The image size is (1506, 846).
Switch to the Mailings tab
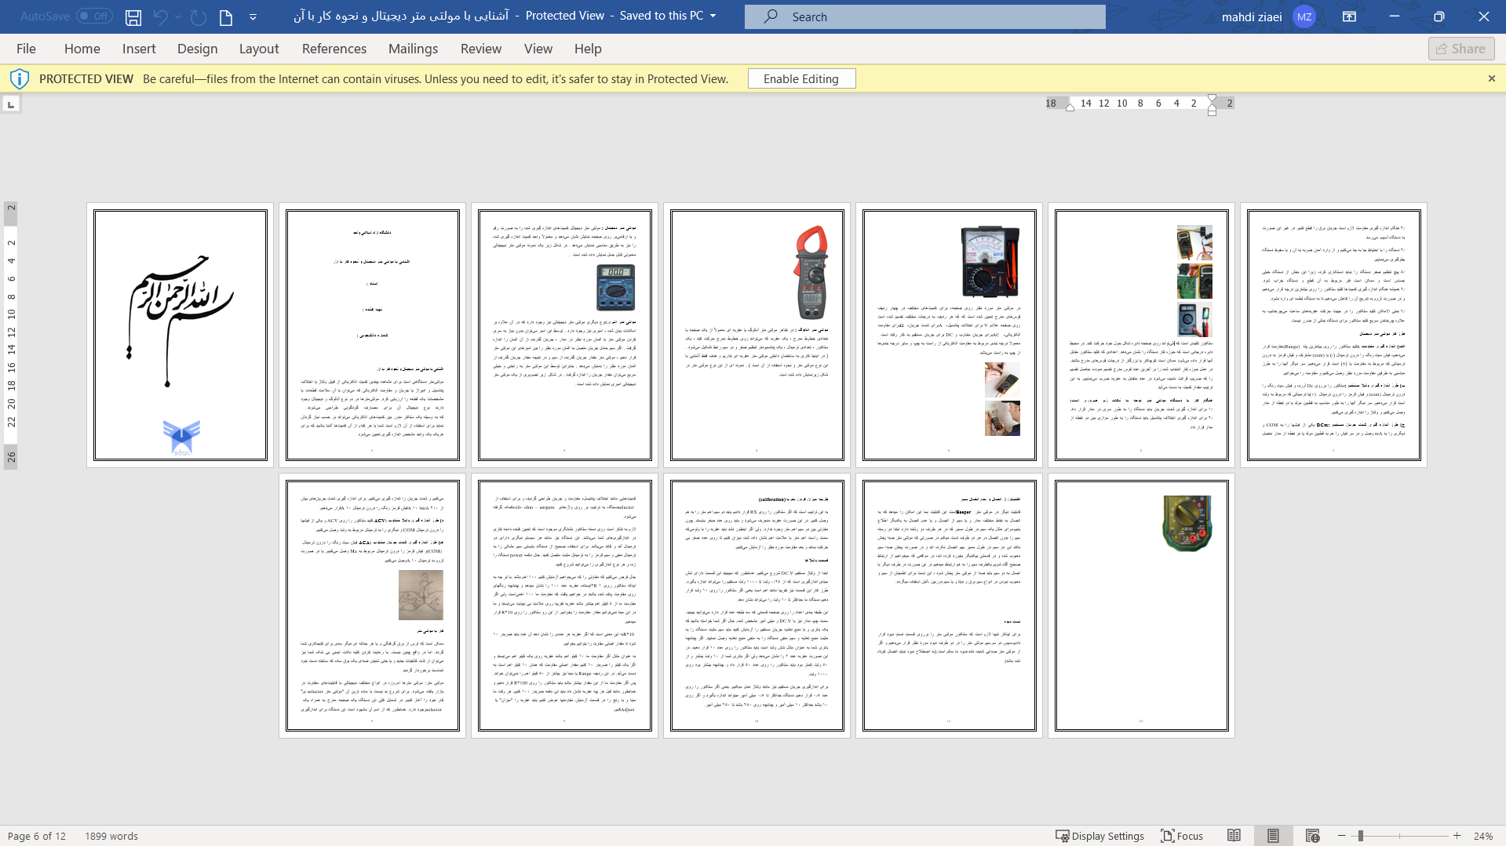pos(413,49)
